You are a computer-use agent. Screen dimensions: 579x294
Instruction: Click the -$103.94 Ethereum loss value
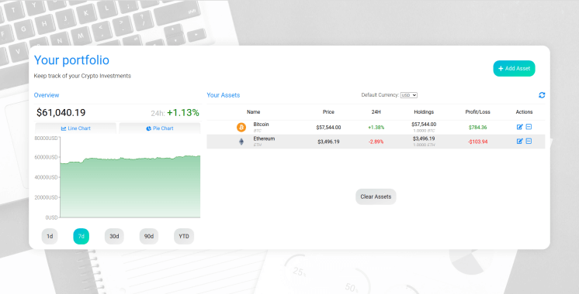tap(478, 142)
